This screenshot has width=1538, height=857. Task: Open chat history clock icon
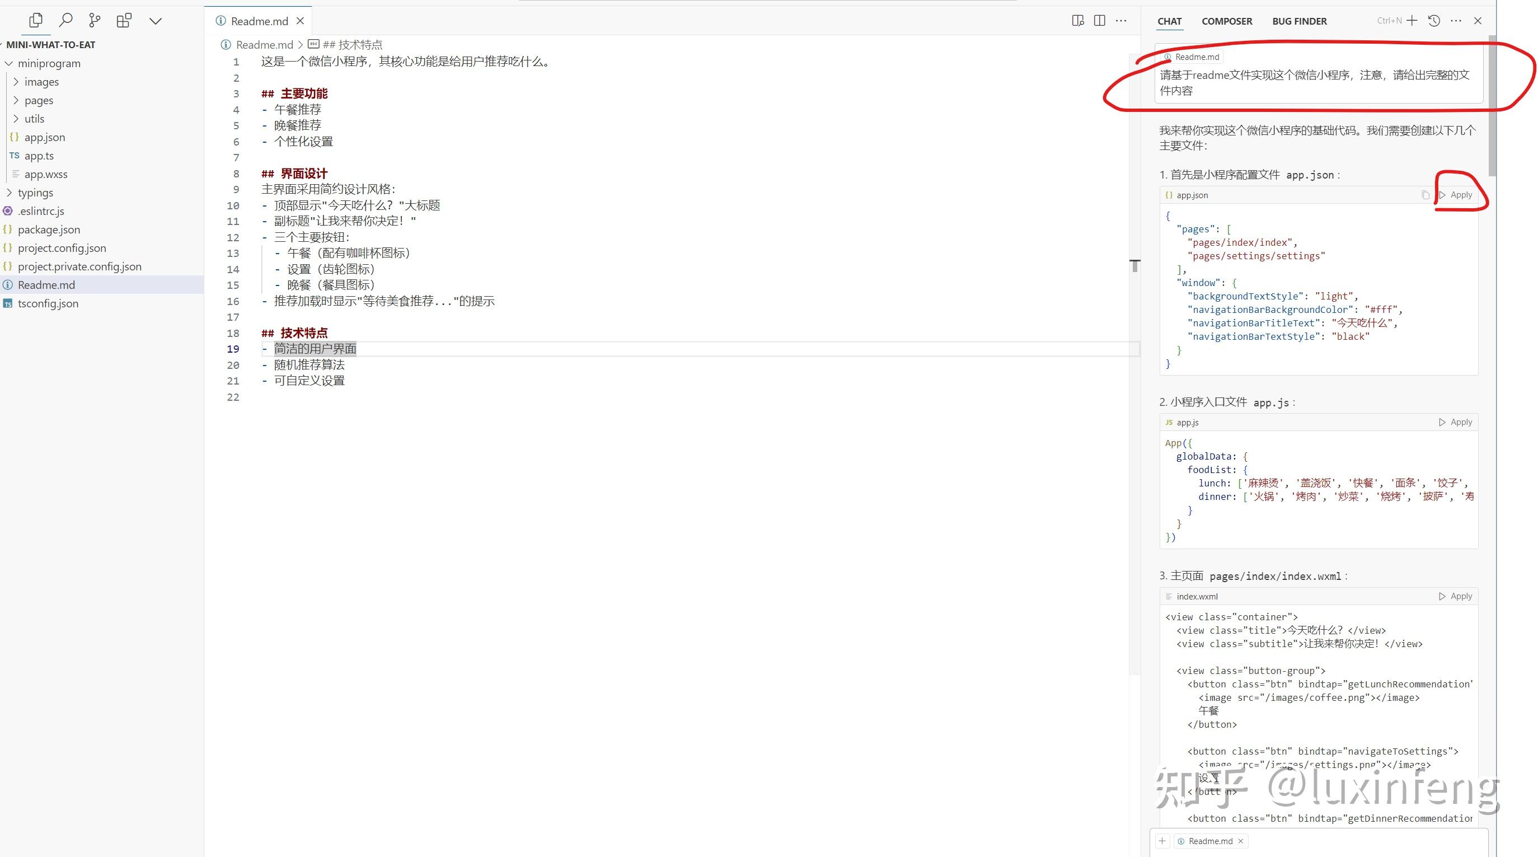click(1433, 21)
